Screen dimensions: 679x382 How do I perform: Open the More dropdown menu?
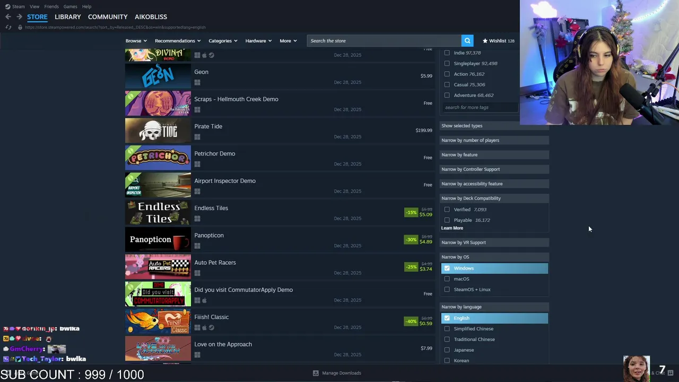coord(288,41)
